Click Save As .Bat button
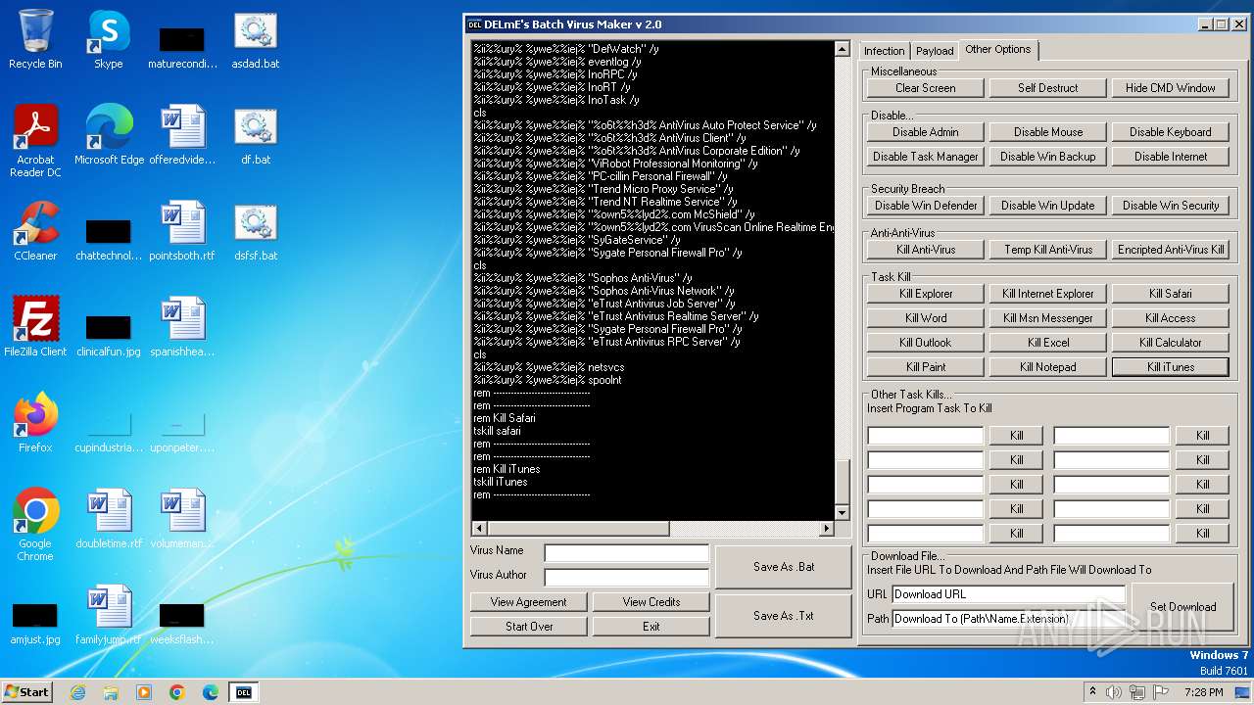The image size is (1254, 705). (784, 567)
